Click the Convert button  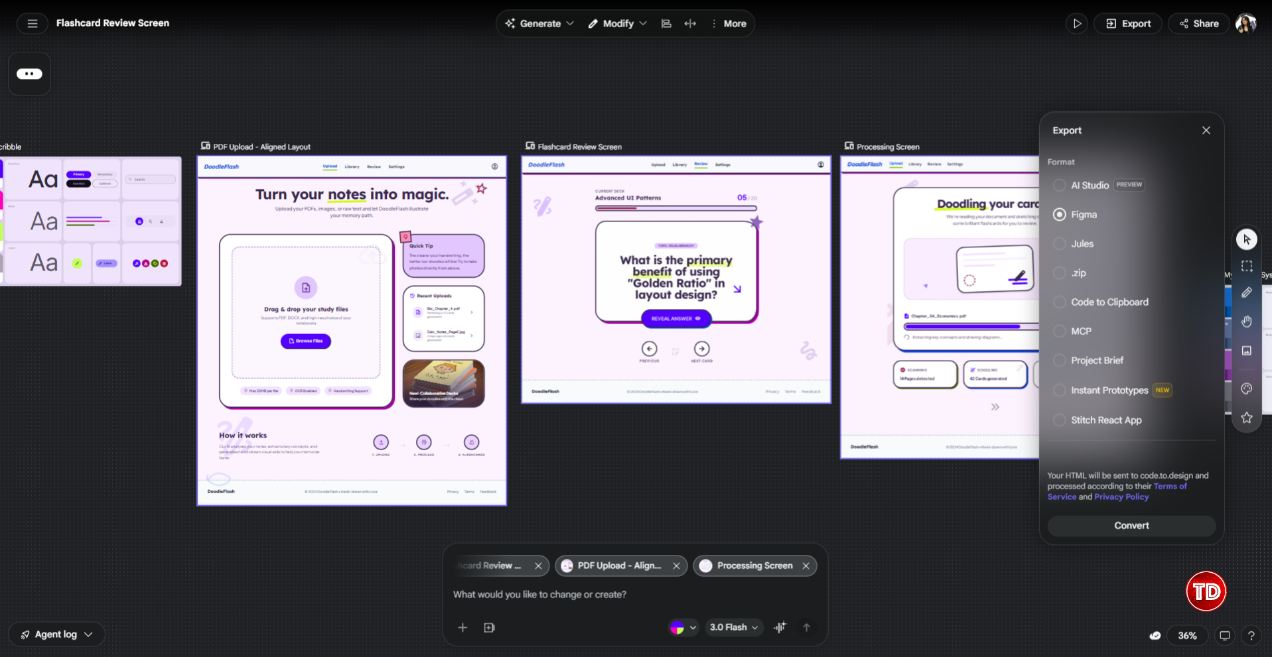click(x=1131, y=526)
